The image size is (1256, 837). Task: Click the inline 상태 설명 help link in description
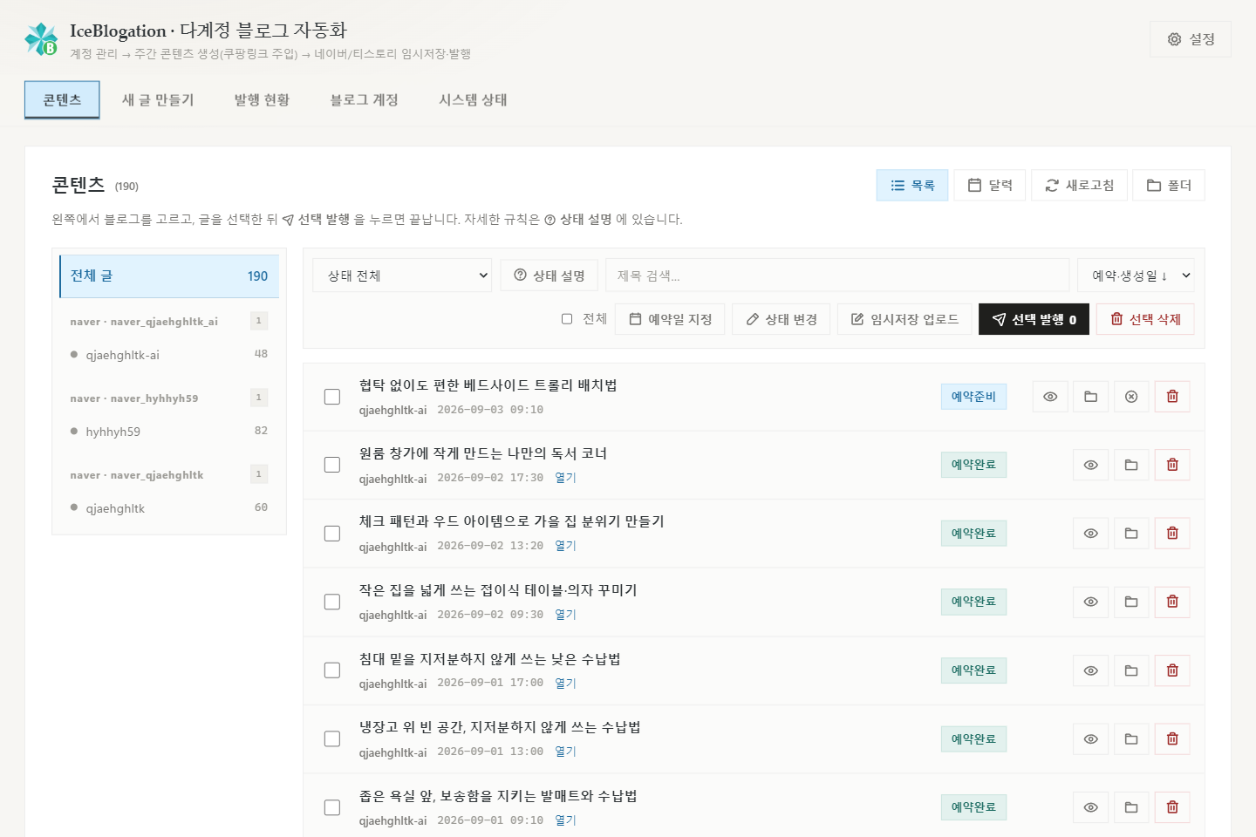(x=578, y=220)
